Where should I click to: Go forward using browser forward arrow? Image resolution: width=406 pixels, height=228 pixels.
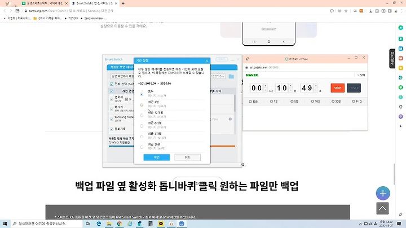(x=11, y=11)
